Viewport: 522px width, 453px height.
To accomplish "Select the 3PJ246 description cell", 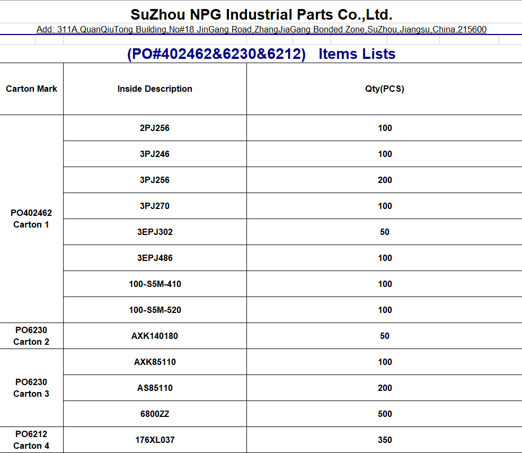I will [155, 154].
